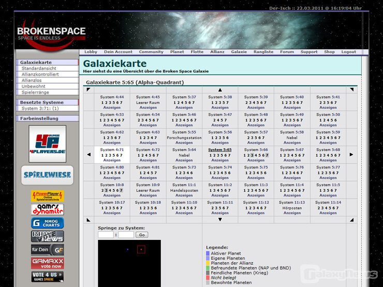Click the Games Dynamite badge
The image size is (383, 287).
tap(48, 209)
